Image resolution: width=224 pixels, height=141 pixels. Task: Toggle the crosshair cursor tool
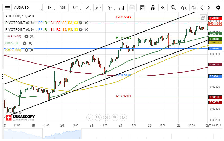(x=163, y=8)
